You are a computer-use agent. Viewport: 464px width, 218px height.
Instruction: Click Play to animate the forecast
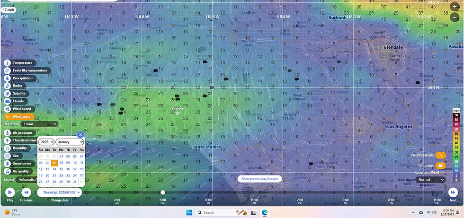[x=10, y=192]
